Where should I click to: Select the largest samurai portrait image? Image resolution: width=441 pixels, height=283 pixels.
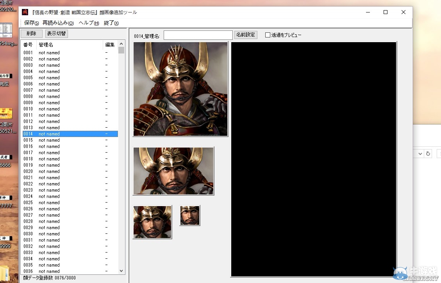180,89
